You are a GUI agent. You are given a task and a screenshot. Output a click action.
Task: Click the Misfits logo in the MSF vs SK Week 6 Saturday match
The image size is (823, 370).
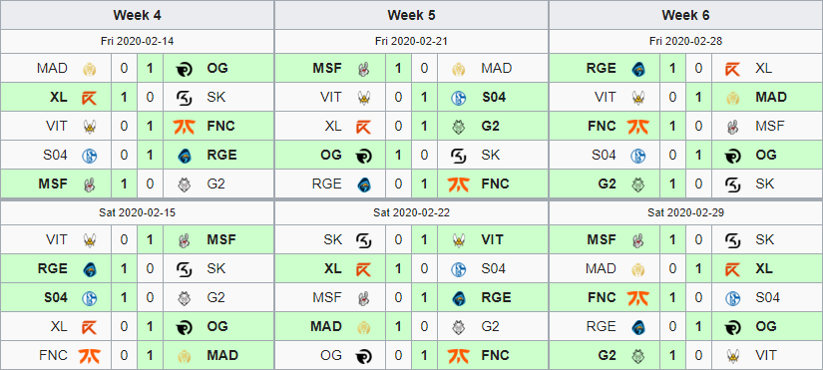pyautogui.click(x=638, y=239)
